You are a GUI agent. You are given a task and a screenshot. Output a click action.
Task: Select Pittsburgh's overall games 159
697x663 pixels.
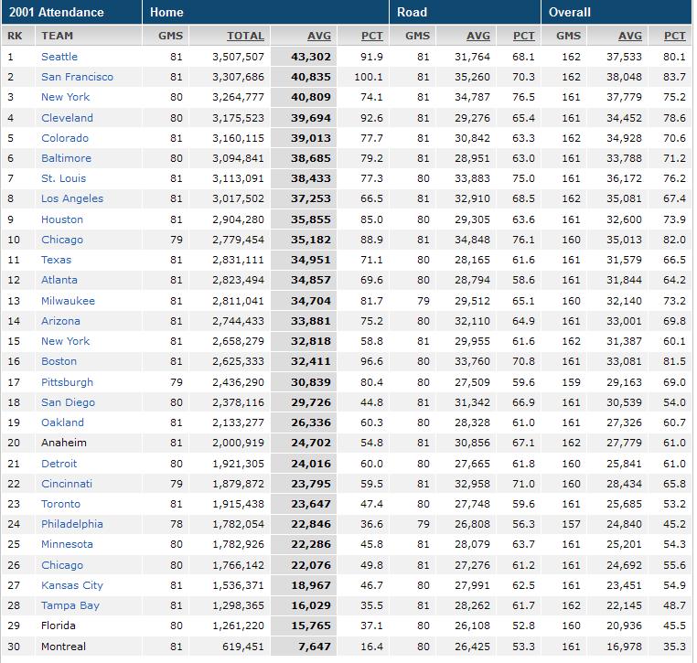(x=571, y=382)
